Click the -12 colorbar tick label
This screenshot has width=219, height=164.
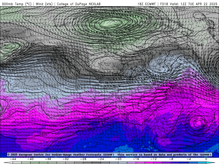(154, 159)
